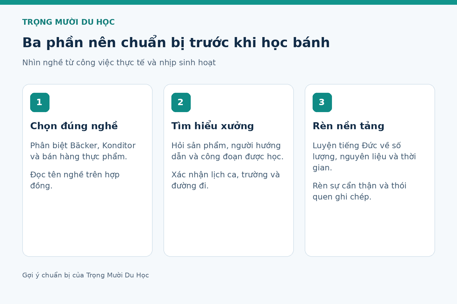Click the number 2 badge

pyautogui.click(x=181, y=102)
